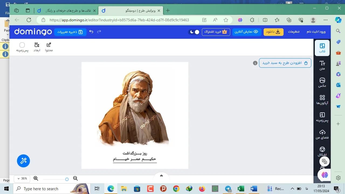Open Edge settings and more menu
Viewport: 345px width, 194px height.
[x=326, y=20]
